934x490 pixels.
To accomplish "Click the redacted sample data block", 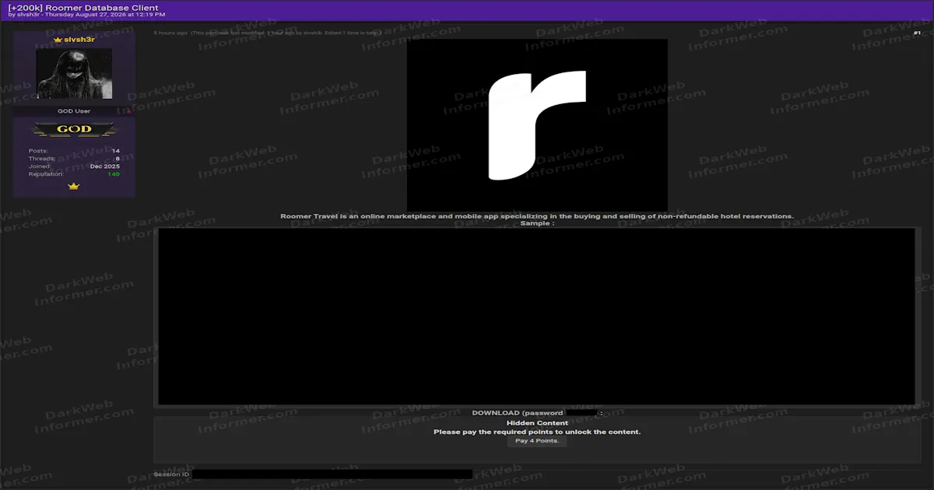I will point(537,317).
